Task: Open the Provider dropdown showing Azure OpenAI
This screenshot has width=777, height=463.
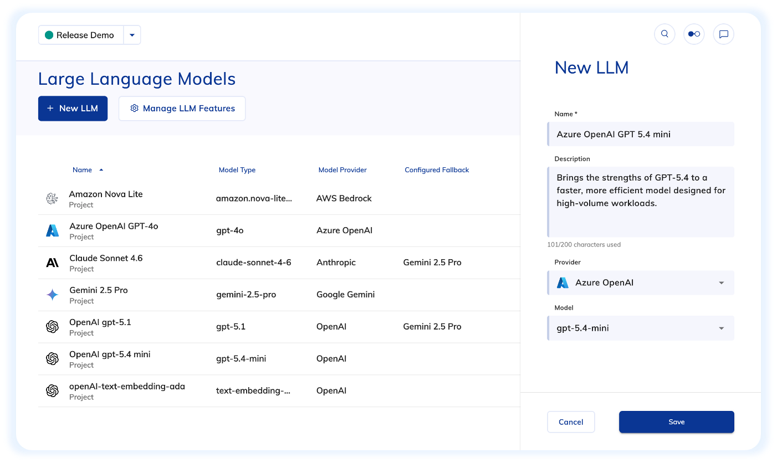Action: click(x=641, y=283)
